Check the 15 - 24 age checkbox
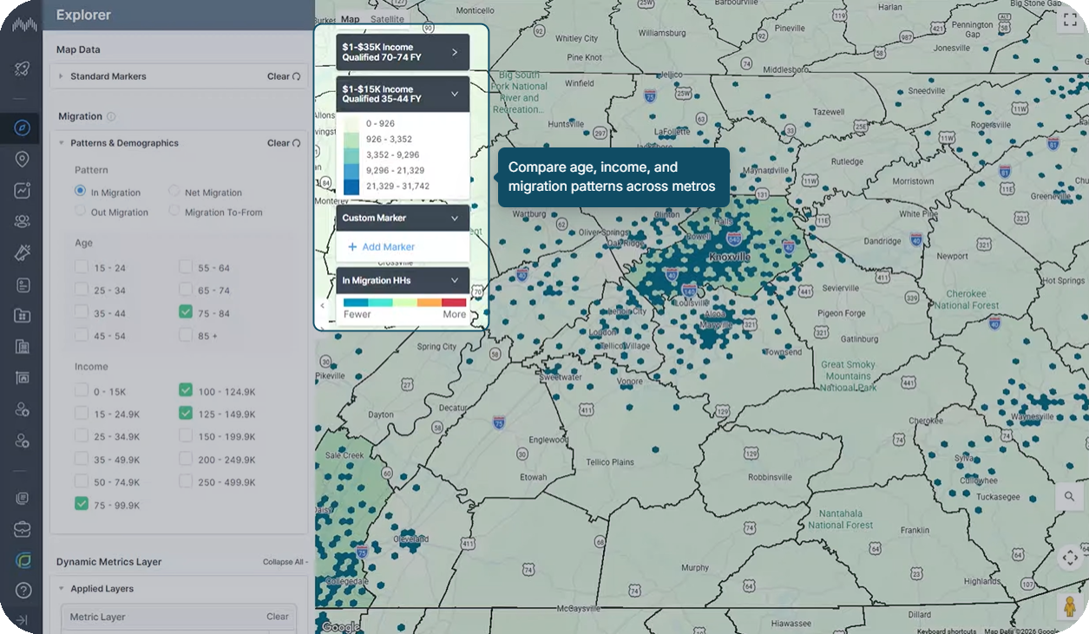Image resolution: width=1089 pixels, height=634 pixels. pos(81,266)
